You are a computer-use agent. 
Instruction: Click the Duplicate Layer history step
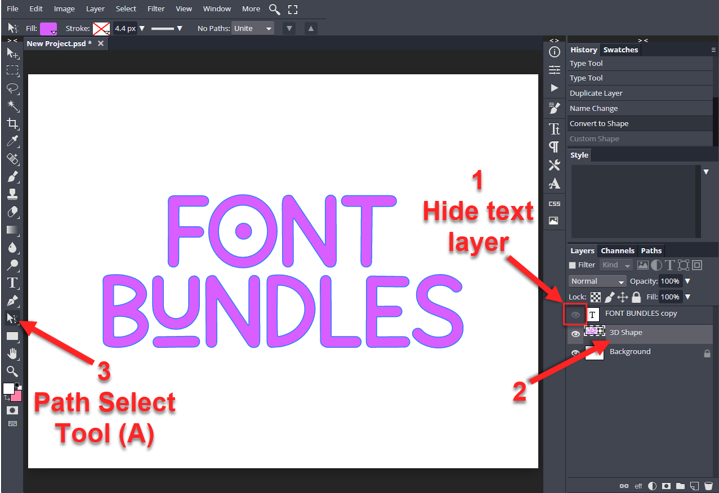[x=640, y=93]
